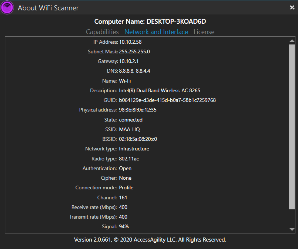This screenshot has width=298, height=249.
Task: Click the connection mode value Profile
Action: (x=126, y=188)
